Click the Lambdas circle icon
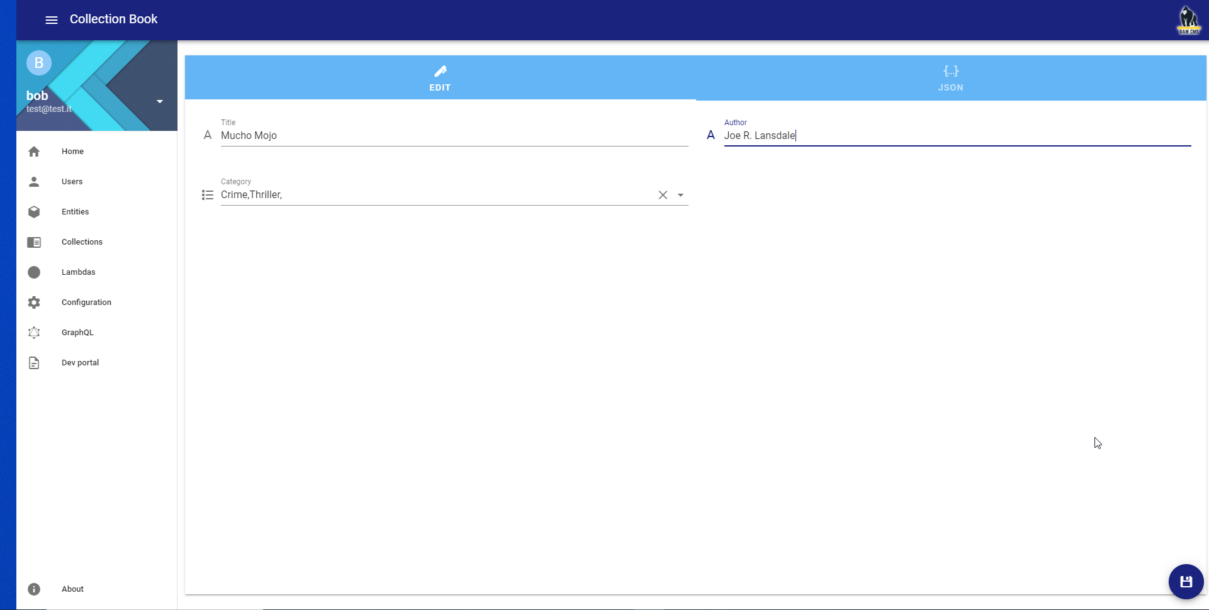 pos(34,272)
